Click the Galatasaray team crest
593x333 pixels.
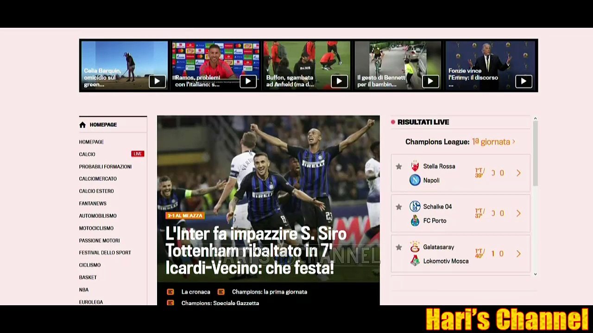pos(415,247)
